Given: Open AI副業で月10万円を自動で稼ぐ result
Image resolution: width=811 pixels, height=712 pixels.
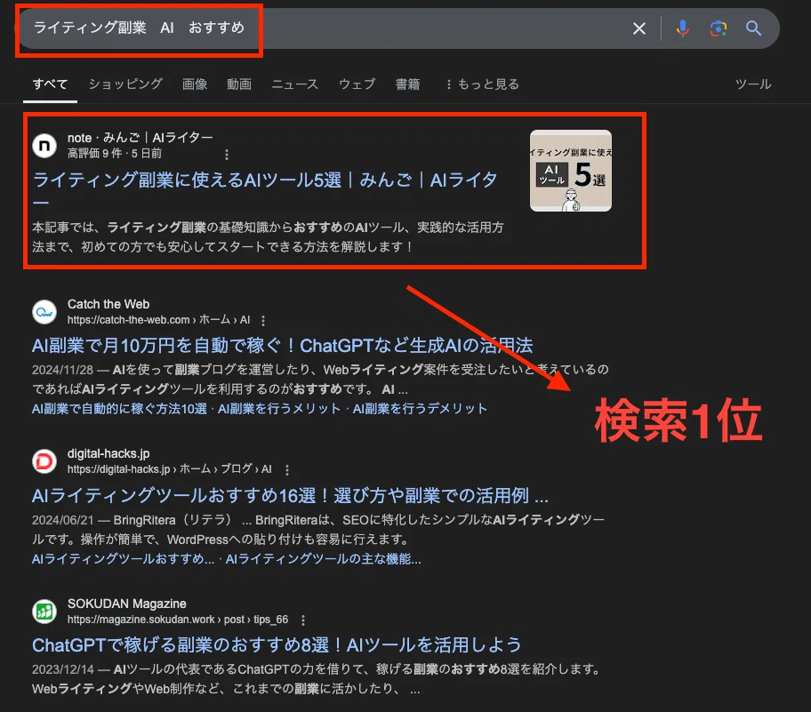Looking at the screenshot, I should (283, 346).
